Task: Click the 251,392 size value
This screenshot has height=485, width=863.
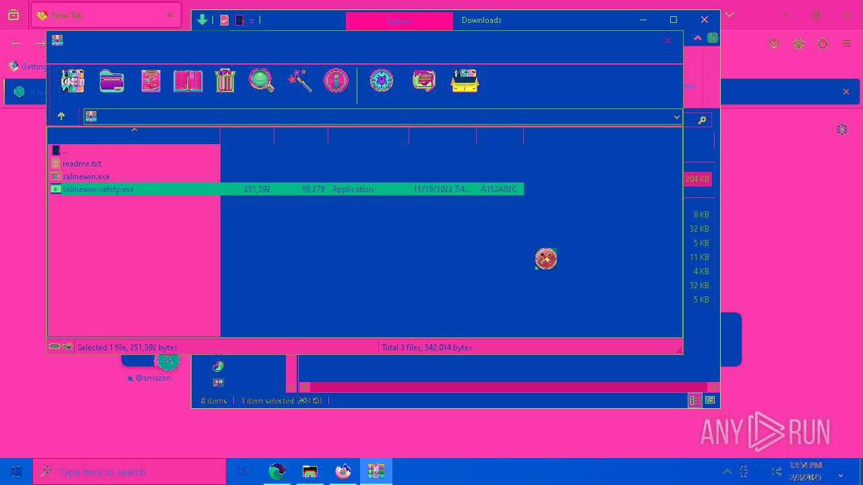Action: (257, 189)
